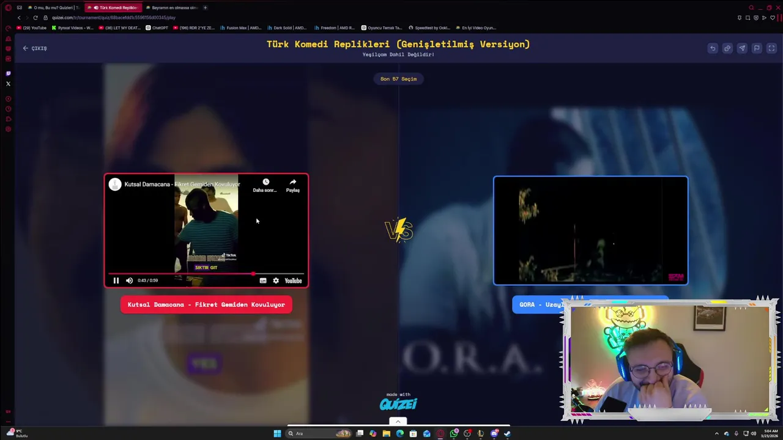Screen dimensions: 783x440
Task: Undo last choice with the undo icon
Action: click(x=713, y=48)
